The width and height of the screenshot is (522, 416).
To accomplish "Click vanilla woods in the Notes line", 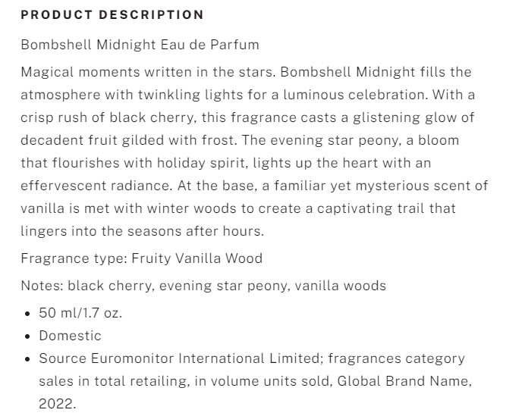I will coord(340,286).
